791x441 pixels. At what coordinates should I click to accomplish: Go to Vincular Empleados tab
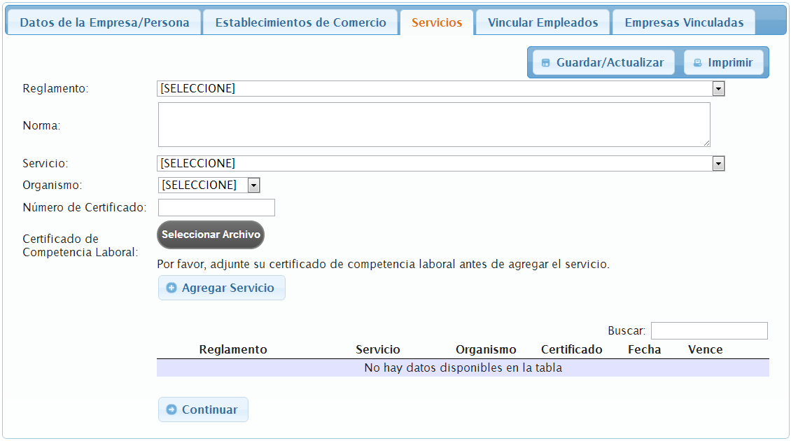(542, 22)
